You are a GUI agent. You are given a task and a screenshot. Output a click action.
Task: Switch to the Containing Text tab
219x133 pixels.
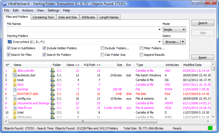(x=43, y=17)
